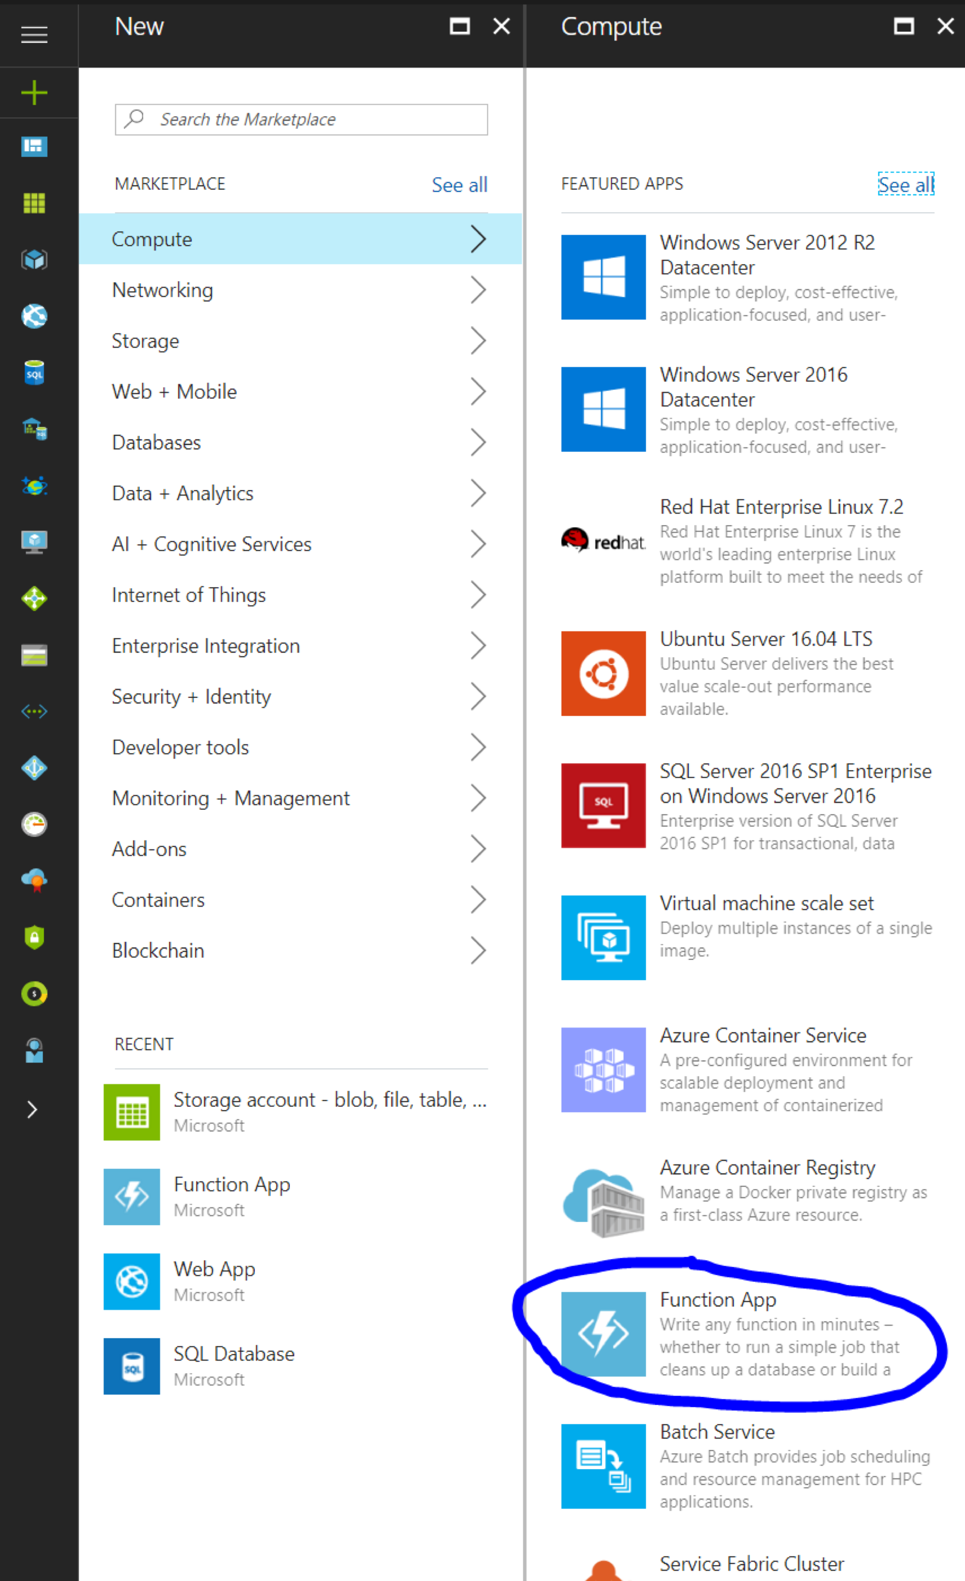
Task: Open SQL databases icon in sidebar
Action: (34, 372)
